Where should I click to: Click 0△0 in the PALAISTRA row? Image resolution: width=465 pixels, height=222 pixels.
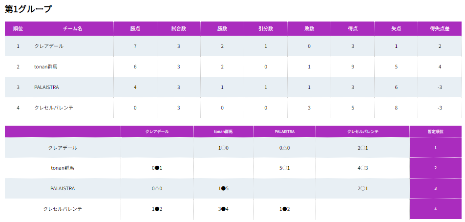[157, 188]
